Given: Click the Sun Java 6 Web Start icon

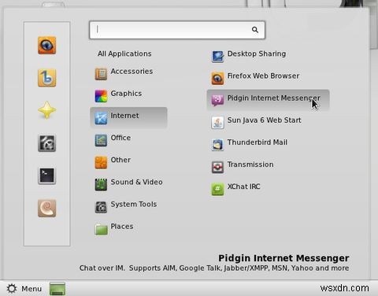Looking at the screenshot, I should 217,123.
